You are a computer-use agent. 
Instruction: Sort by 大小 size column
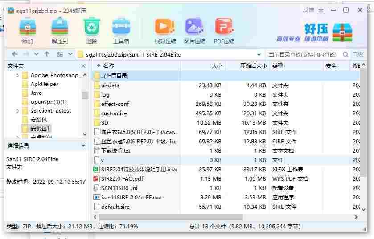point(217,66)
